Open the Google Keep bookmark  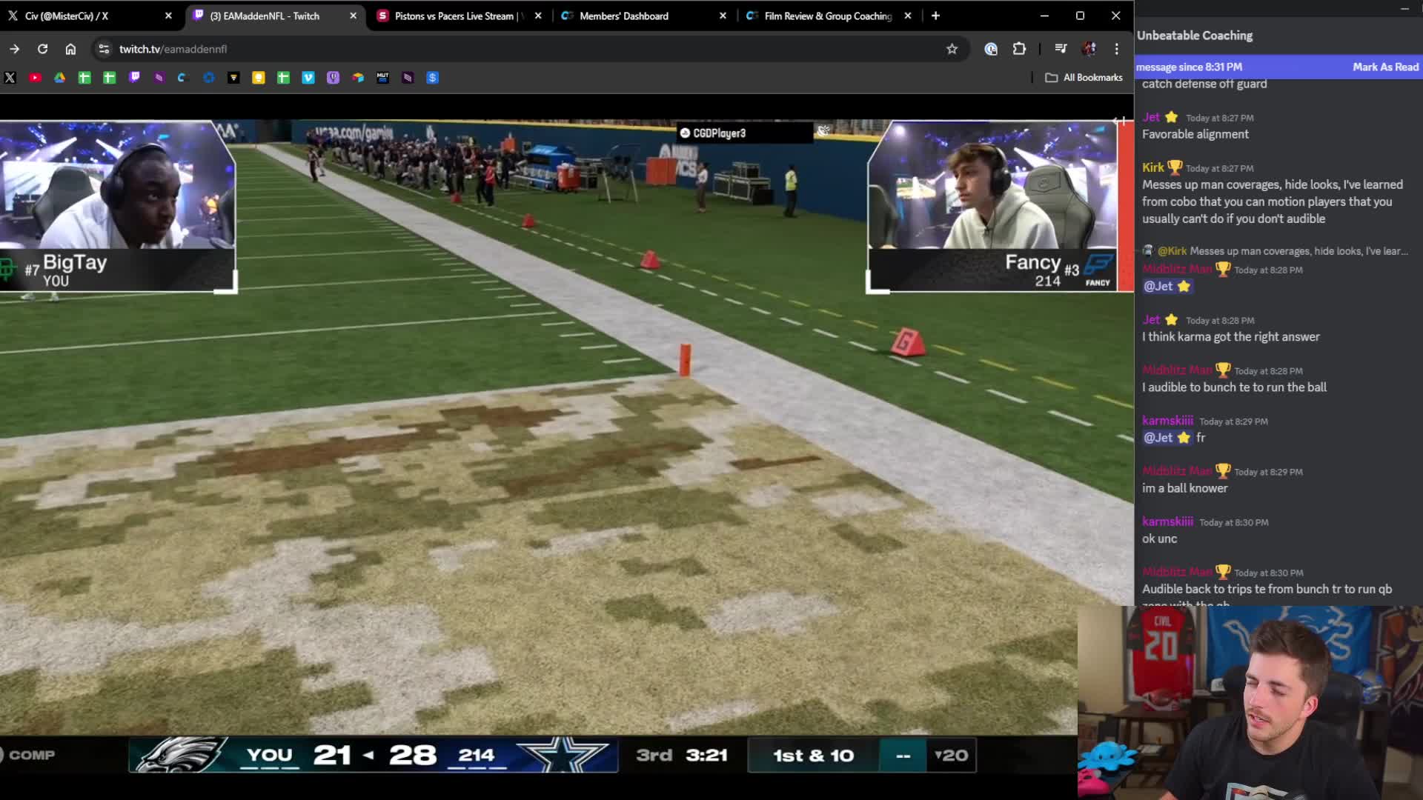[x=259, y=77]
